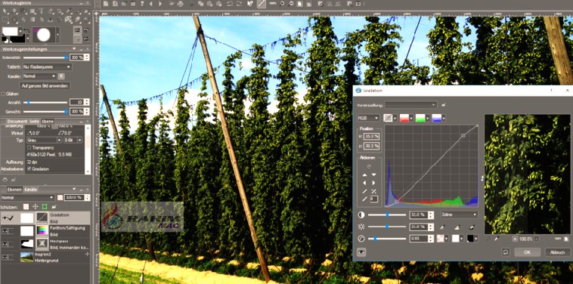Select the arrow pointer tool
Image resolution: width=573 pixels, height=284 pixels.
click(x=5, y=11)
